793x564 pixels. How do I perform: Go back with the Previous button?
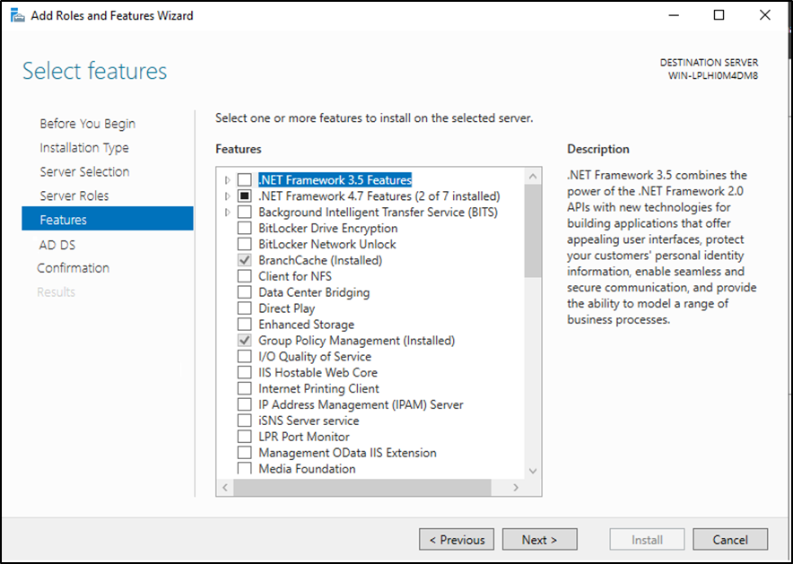pos(457,540)
